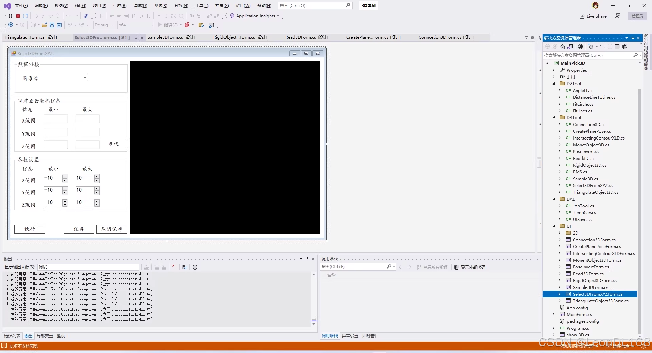The width and height of the screenshot is (652, 353).
Task: Close the Select3DFromXYZForm.cs design tab
Action: pyautogui.click(x=142, y=38)
